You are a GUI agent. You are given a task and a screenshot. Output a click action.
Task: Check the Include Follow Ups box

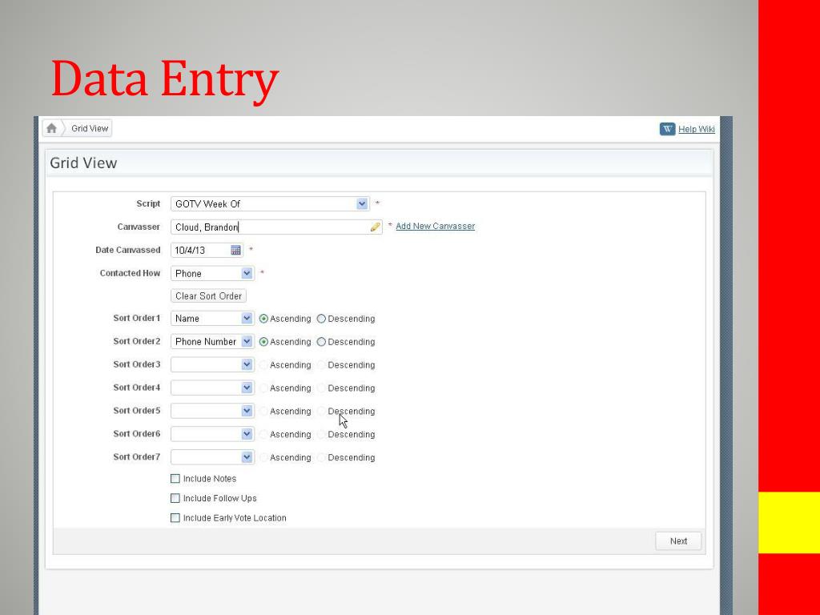[x=175, y=498]
